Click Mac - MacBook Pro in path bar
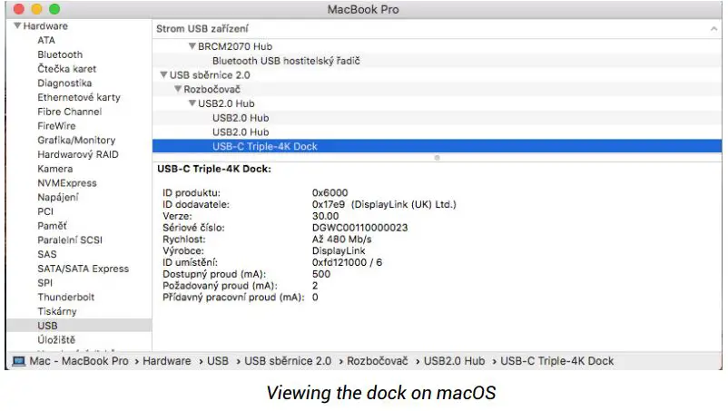The image size is (728, 411). point(79,361)
